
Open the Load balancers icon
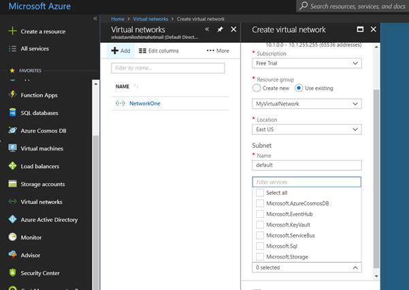coord(12,165)
